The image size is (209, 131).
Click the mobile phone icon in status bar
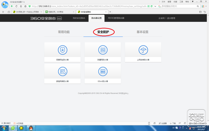tap(149, 123)
